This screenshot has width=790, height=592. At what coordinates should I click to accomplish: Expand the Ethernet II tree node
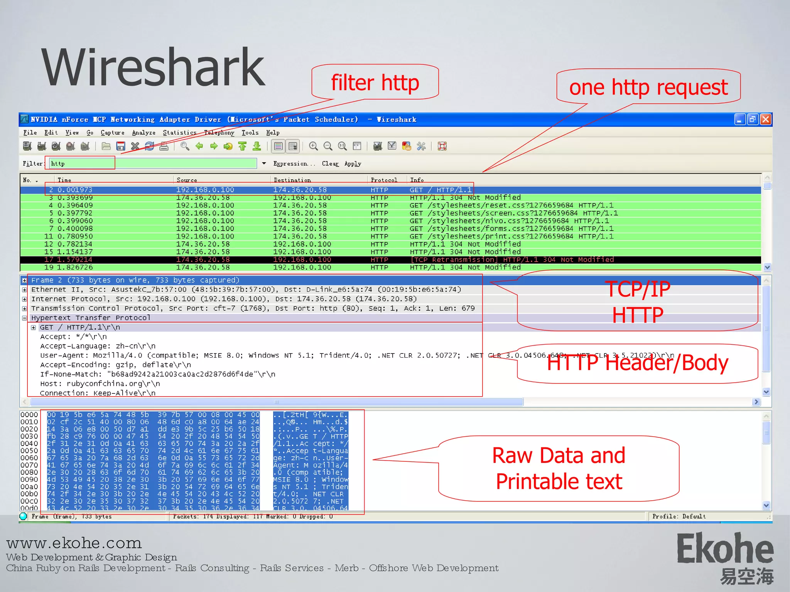coord(25,289)
